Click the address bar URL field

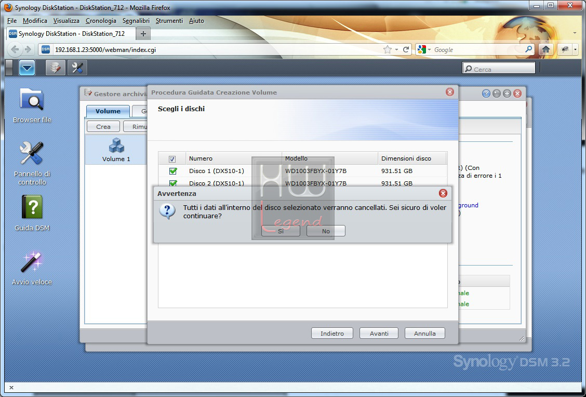(x=217, y=50)
